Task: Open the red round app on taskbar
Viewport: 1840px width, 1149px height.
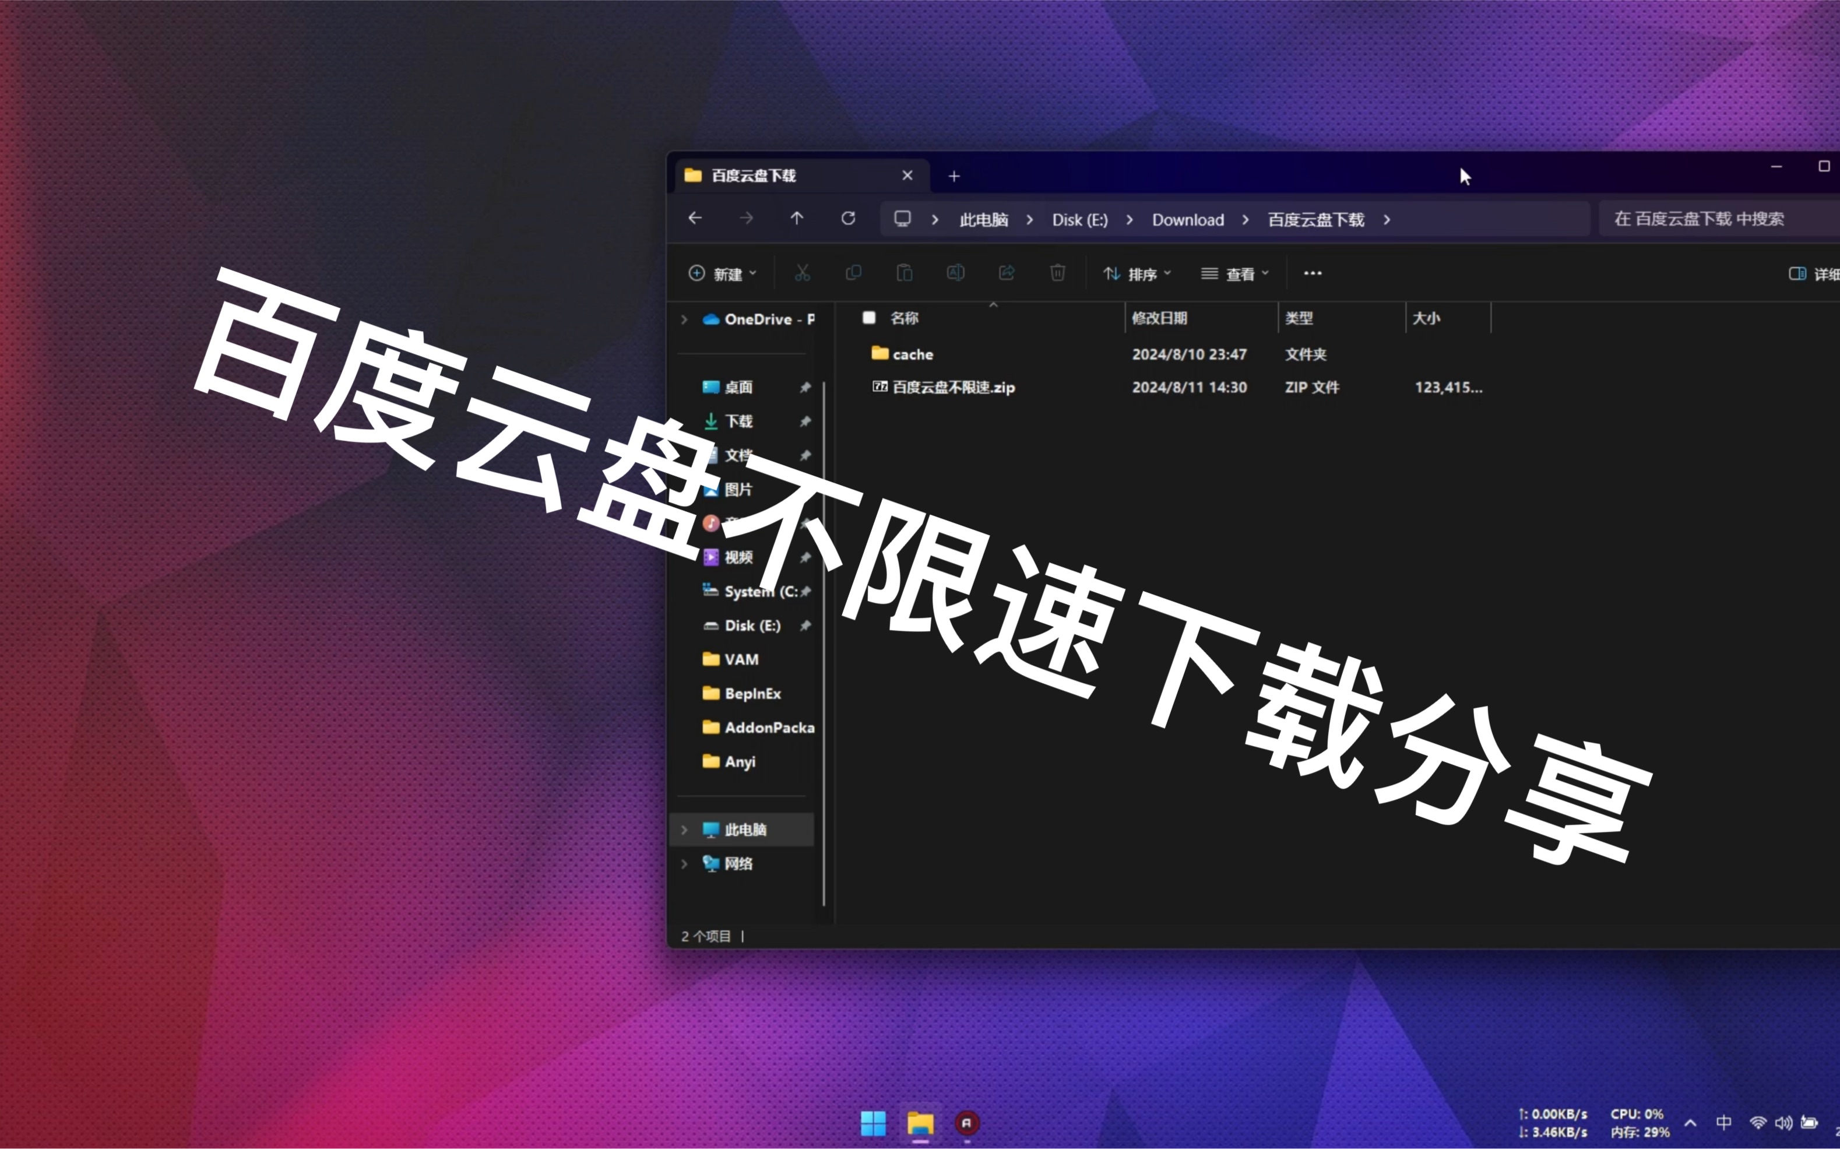Action: click(x=966, y=1122)
